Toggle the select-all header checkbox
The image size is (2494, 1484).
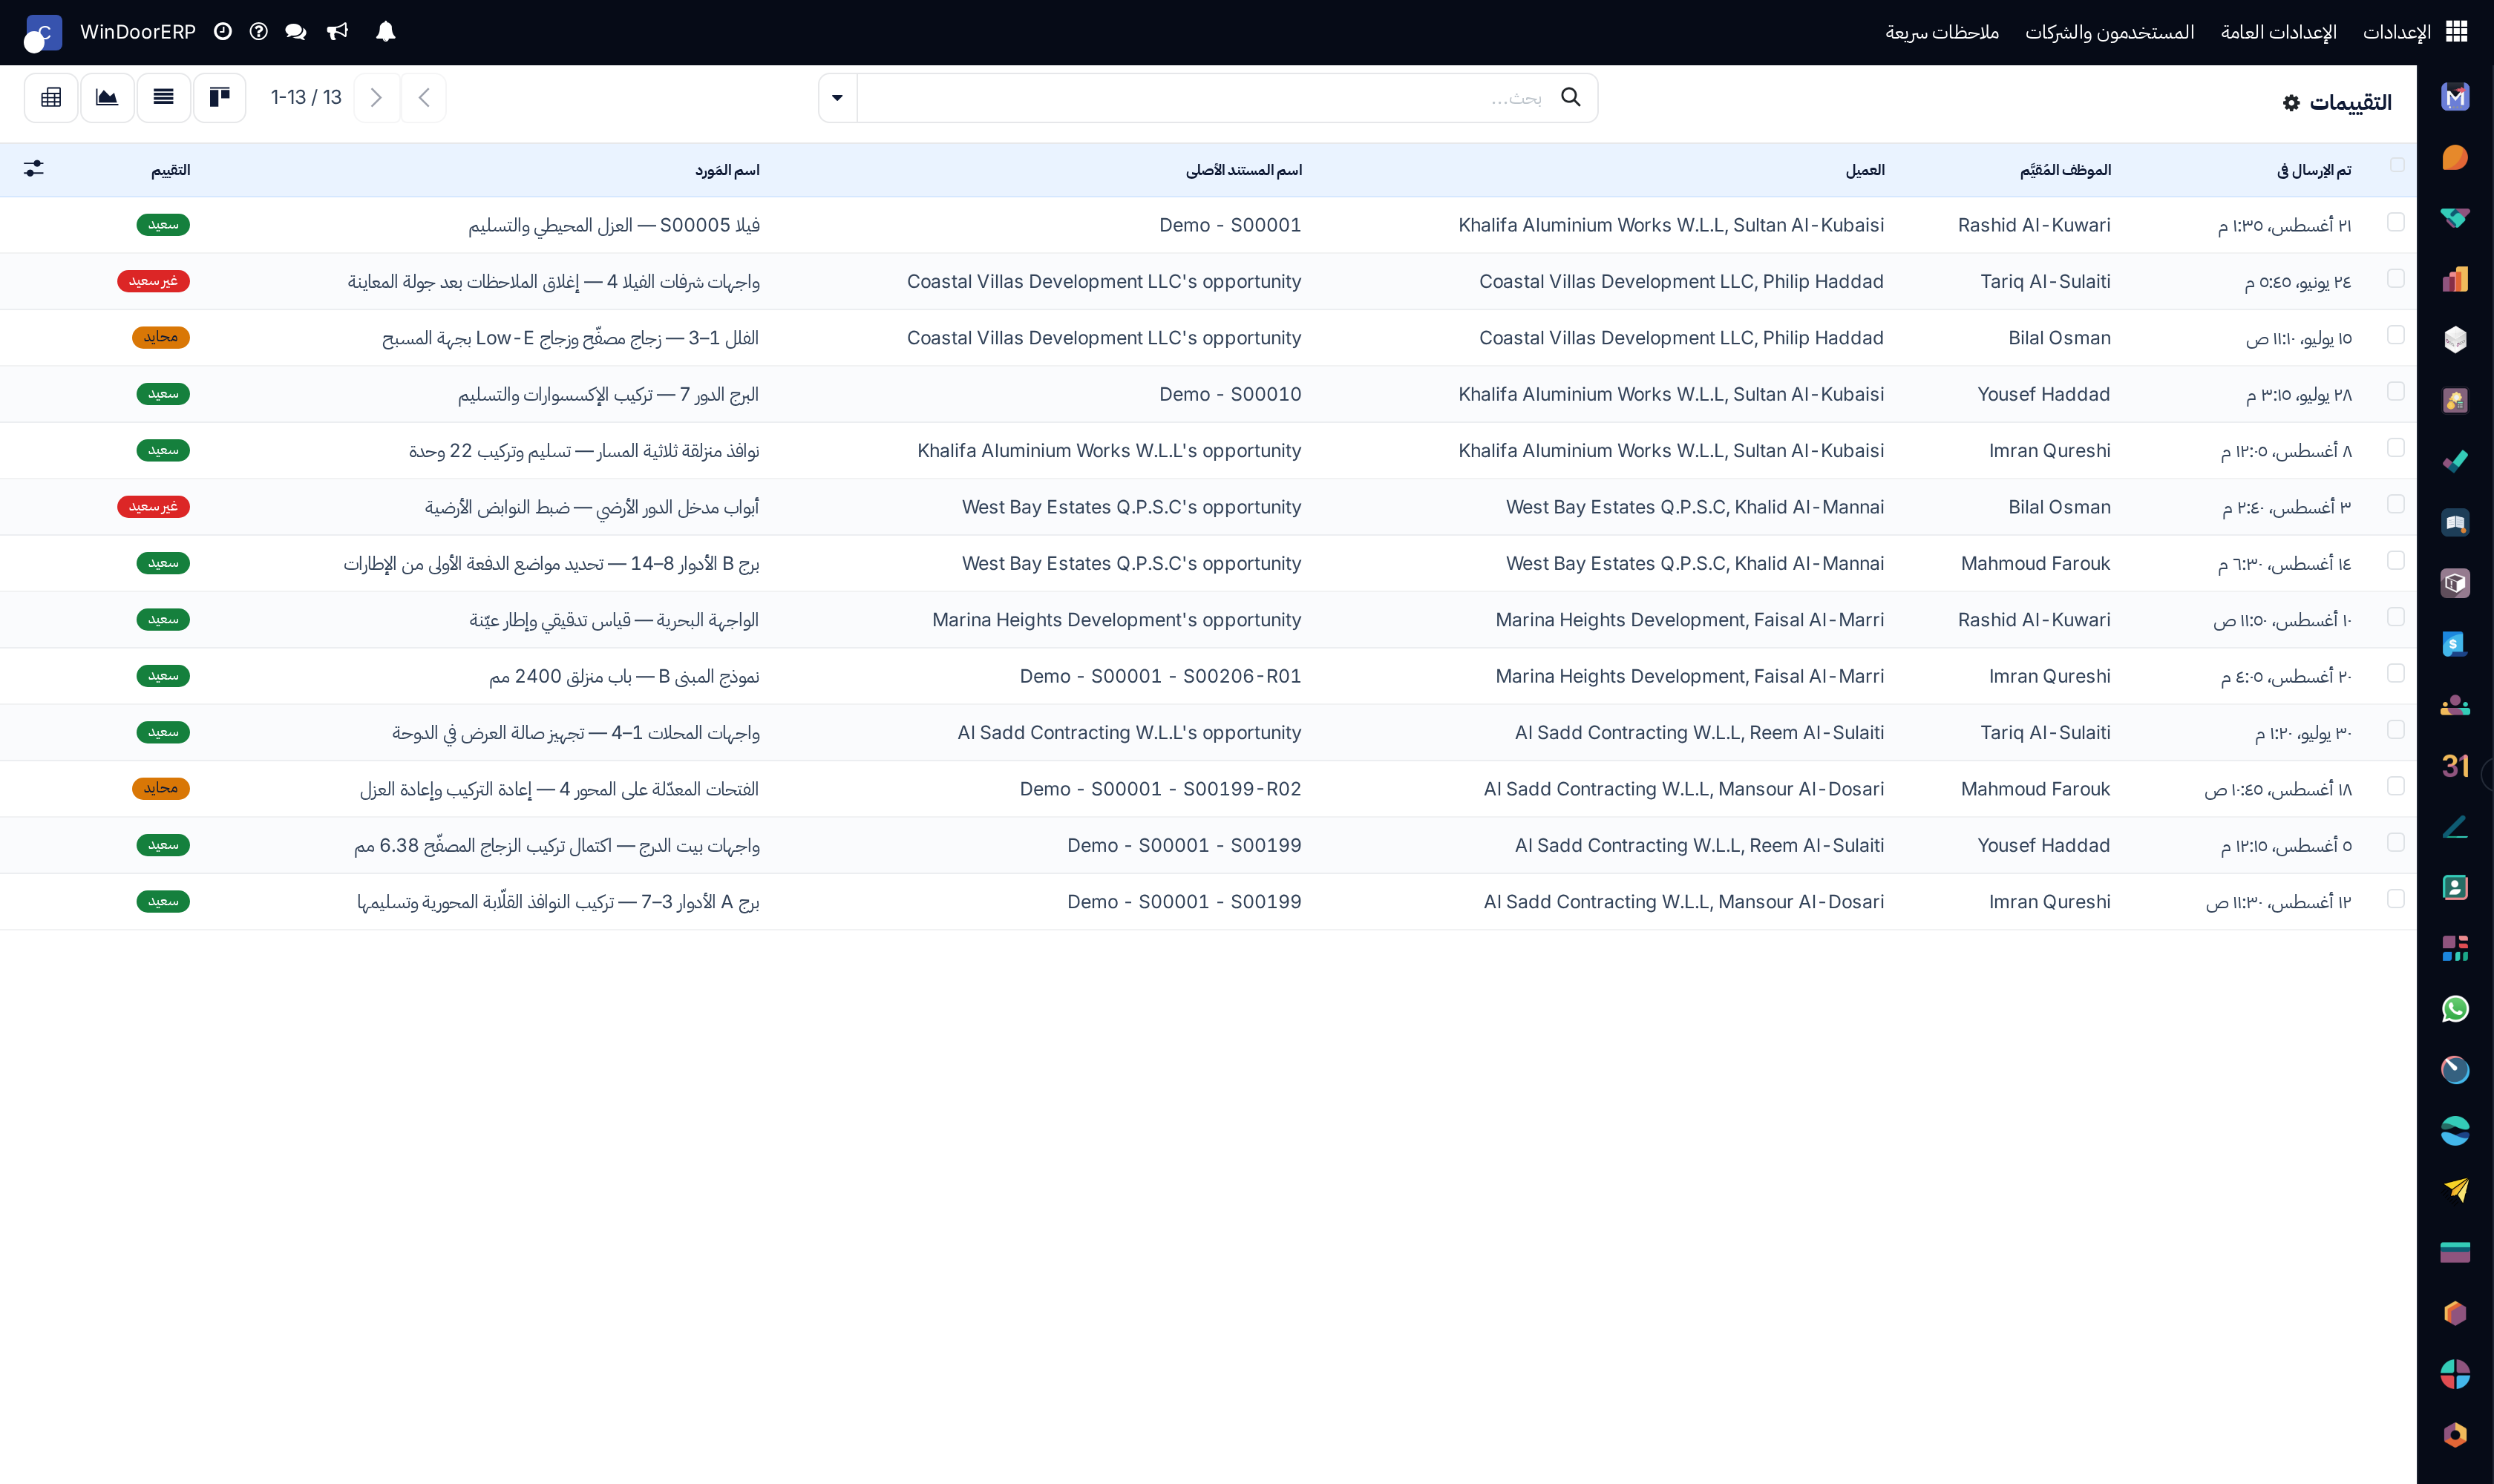[2397, 165]
